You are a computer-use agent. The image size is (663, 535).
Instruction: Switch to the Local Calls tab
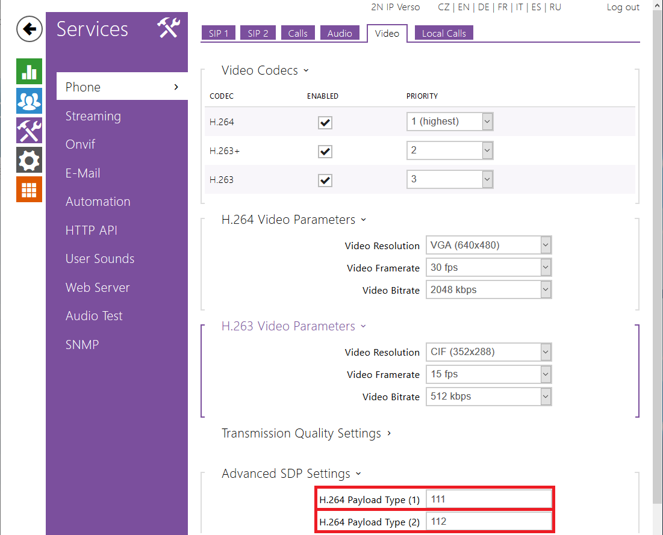click(x=444, y=34)
